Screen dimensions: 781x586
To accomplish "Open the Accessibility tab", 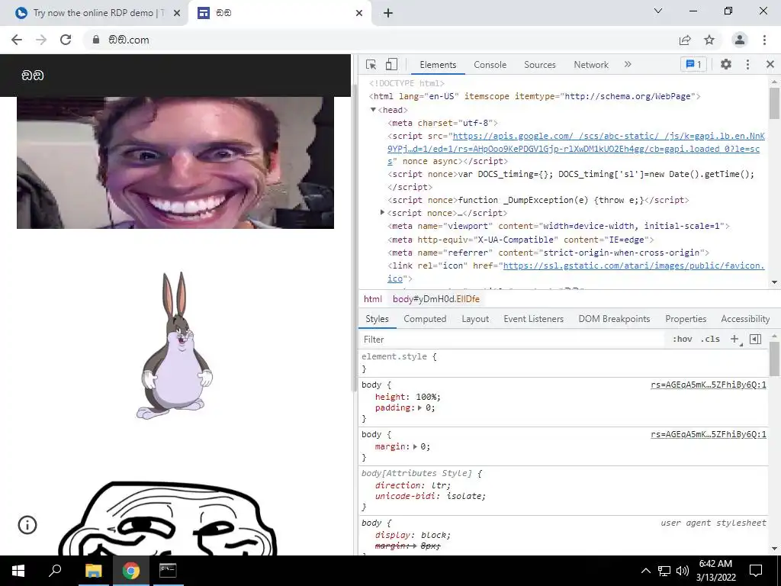I will (x=745, y=319).
